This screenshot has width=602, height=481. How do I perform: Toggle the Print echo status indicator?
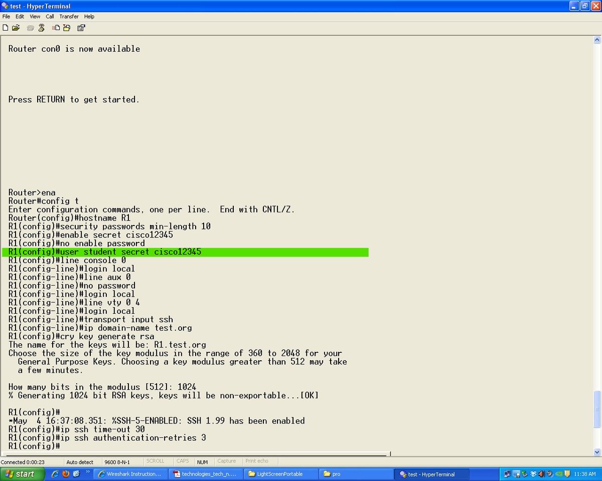click(257, 461)
